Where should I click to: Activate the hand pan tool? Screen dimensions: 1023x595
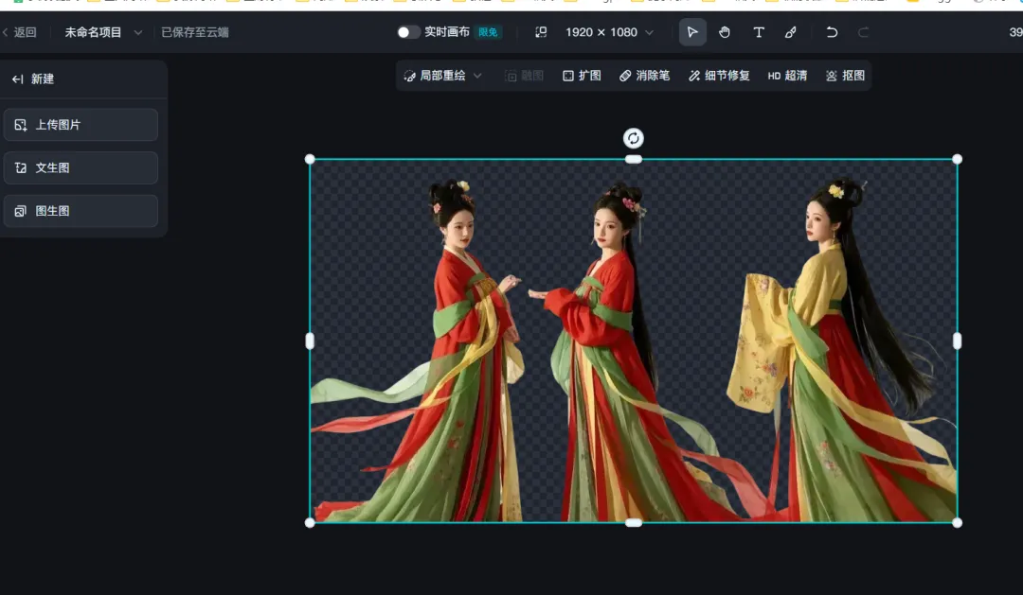(725, 32)
